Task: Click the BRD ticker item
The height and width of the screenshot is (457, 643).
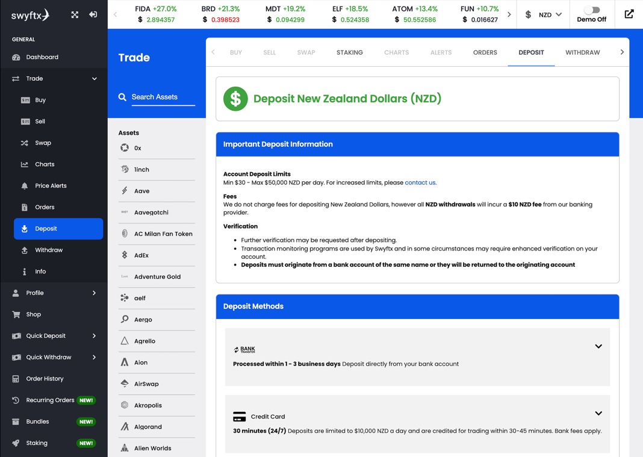Action: tap(220, 14)
